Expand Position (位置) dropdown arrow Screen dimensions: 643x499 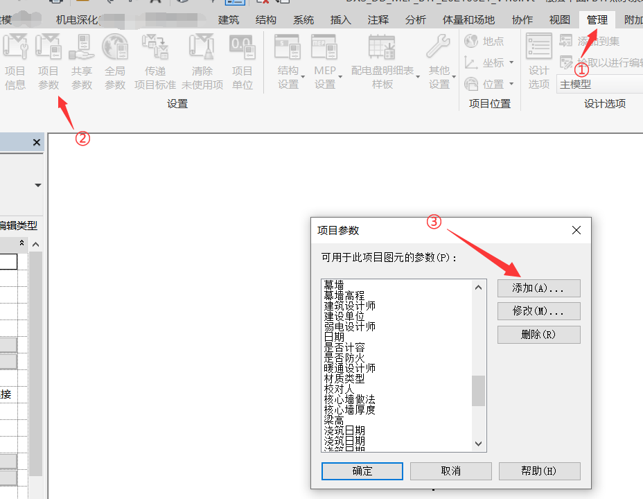click(x=511, y=84)
